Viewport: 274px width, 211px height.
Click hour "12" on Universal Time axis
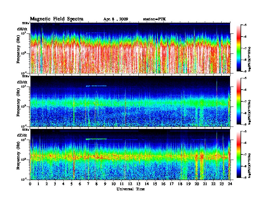point(130,184)
